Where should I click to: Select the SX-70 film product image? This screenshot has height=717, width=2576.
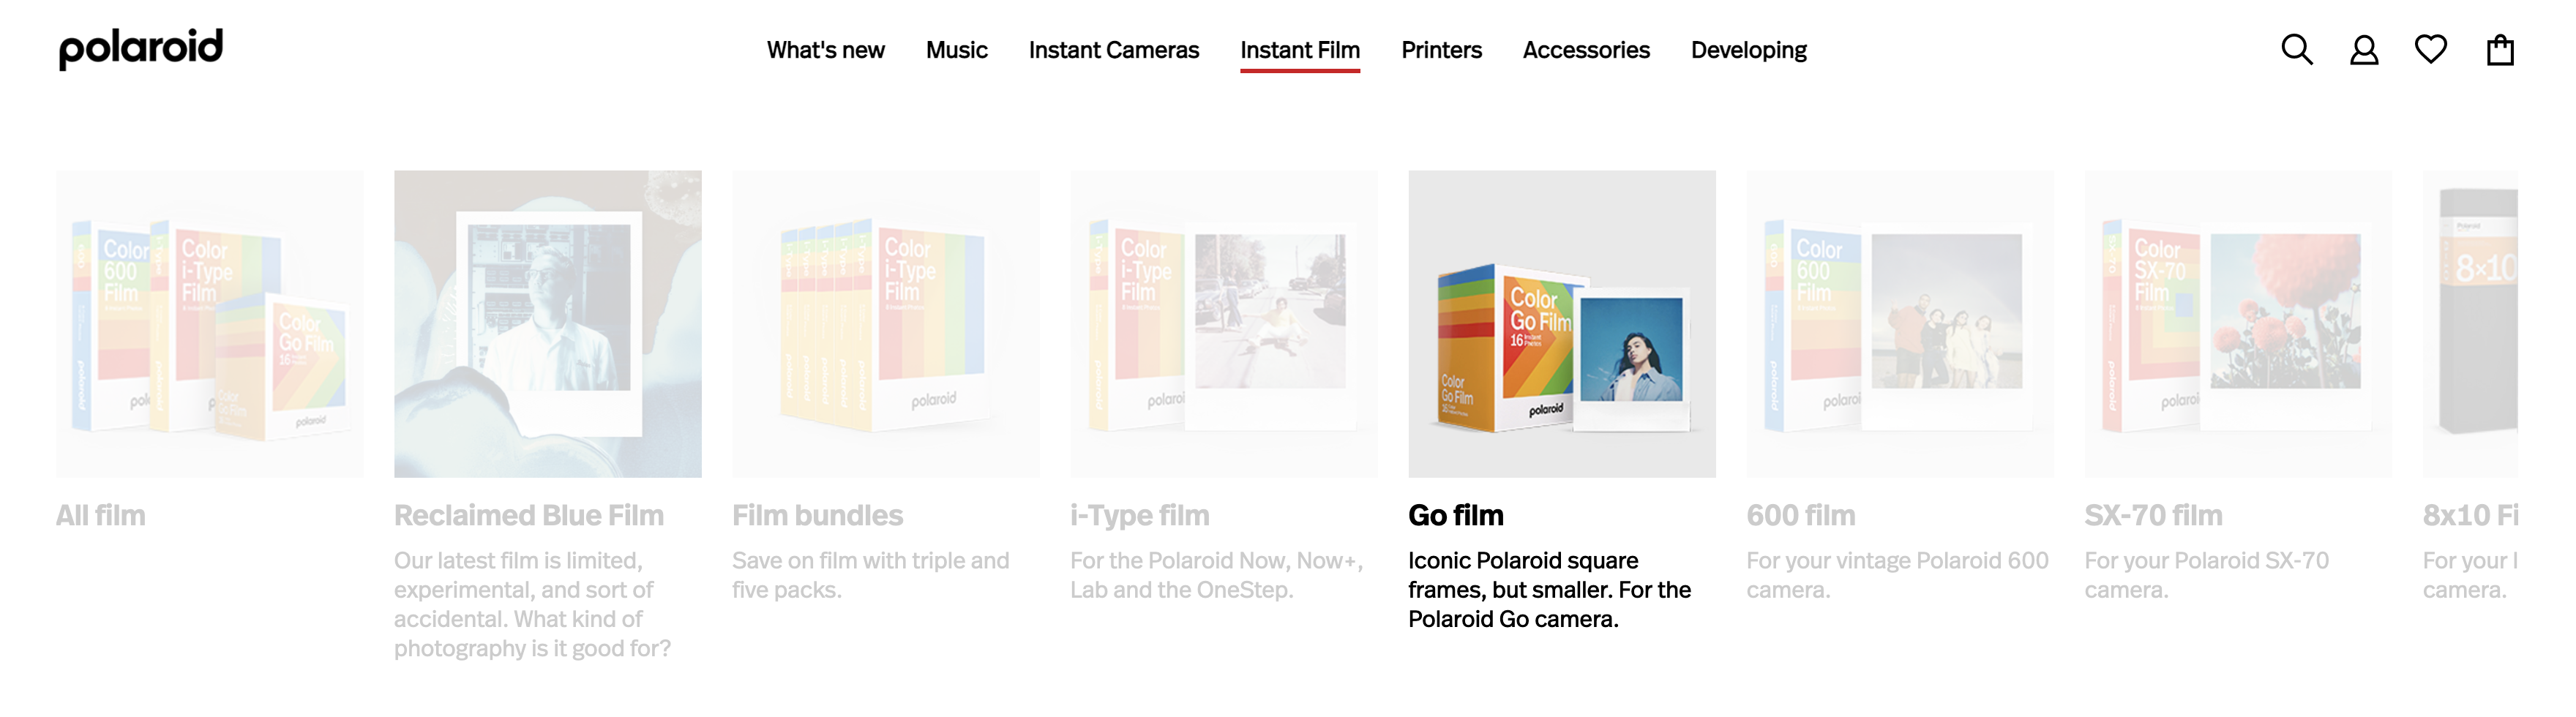point(2238,323)
